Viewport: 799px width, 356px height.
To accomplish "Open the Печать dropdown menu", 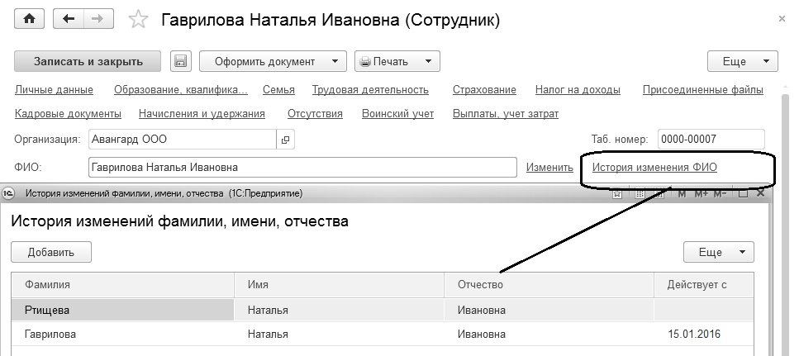I will coord(397,62).
